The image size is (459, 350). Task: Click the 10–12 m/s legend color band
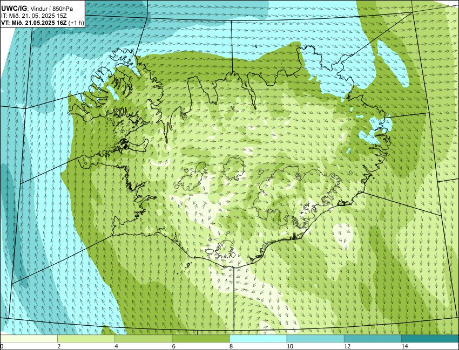[315, 339]
